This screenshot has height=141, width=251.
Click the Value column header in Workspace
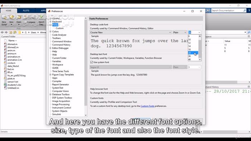[227, 41]
